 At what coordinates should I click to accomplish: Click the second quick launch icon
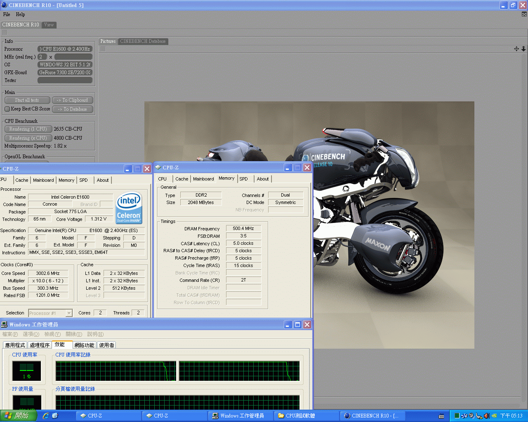[55, 416]
